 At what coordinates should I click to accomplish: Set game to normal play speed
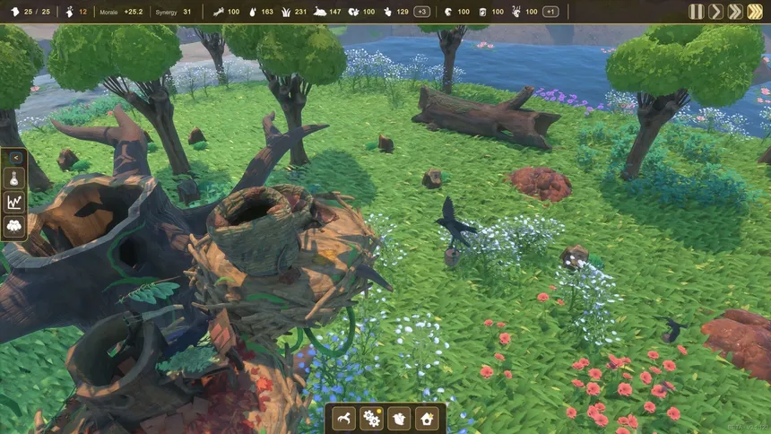[x=715, y=12]
